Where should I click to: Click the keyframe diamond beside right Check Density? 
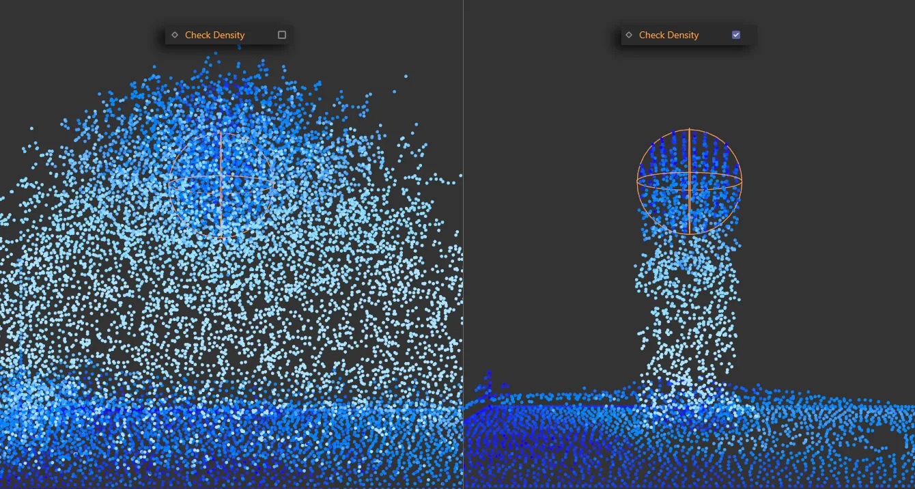628,34
